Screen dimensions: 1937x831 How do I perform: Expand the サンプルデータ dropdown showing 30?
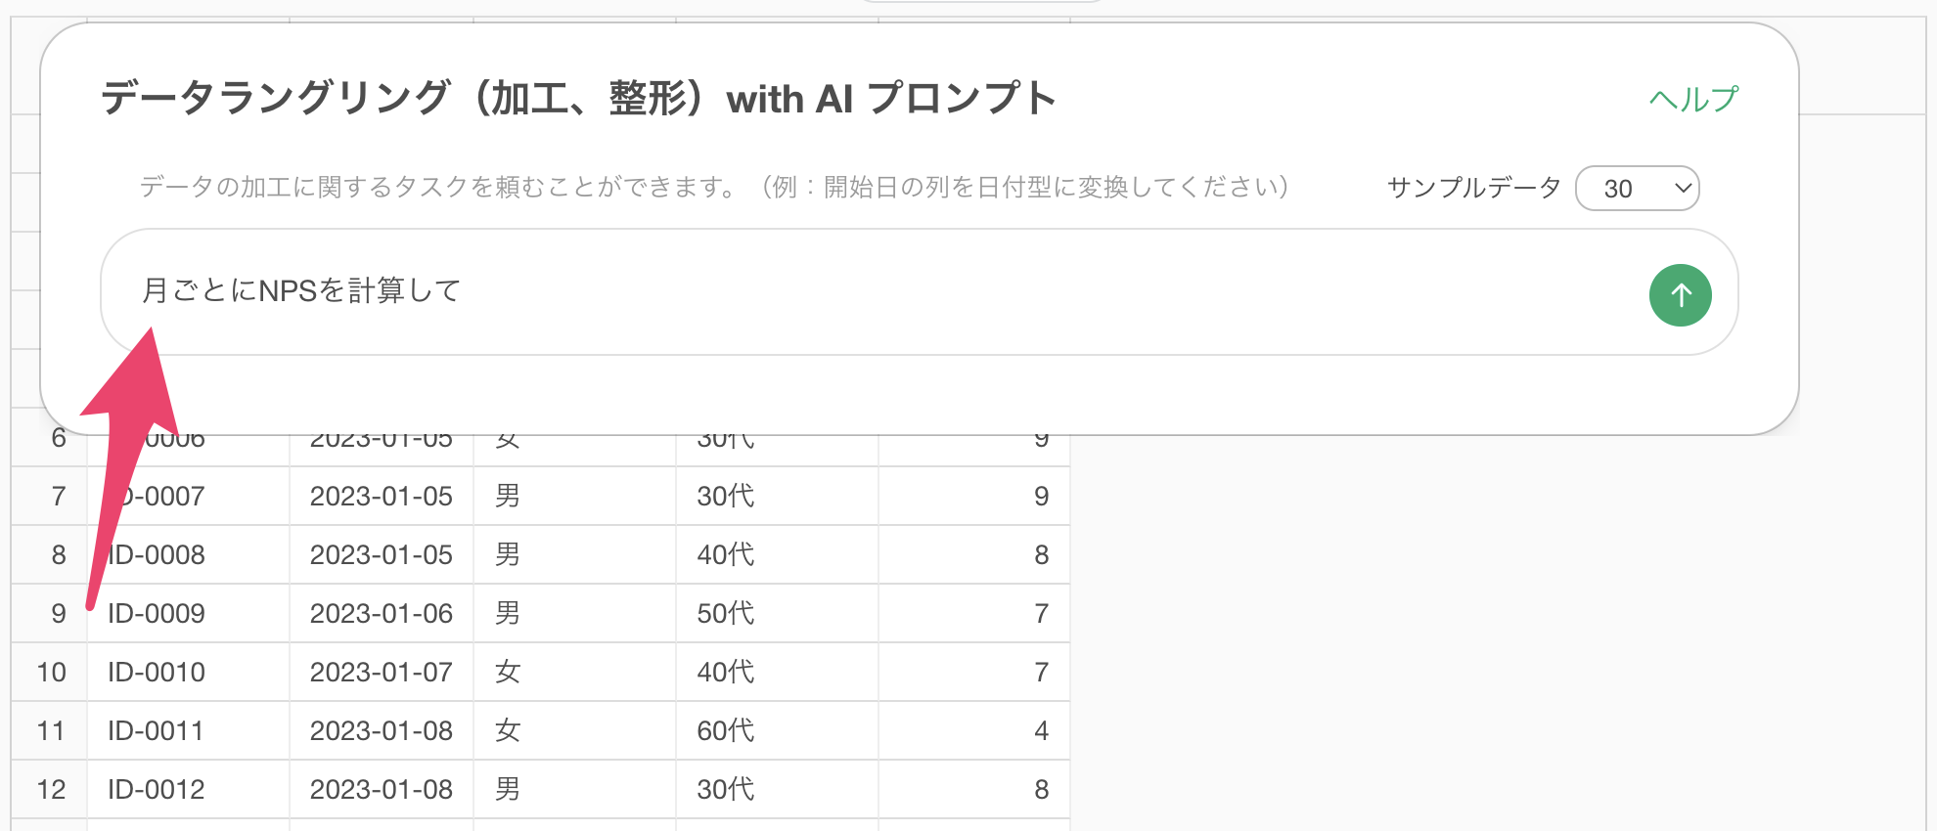(x=1637, y=188)
